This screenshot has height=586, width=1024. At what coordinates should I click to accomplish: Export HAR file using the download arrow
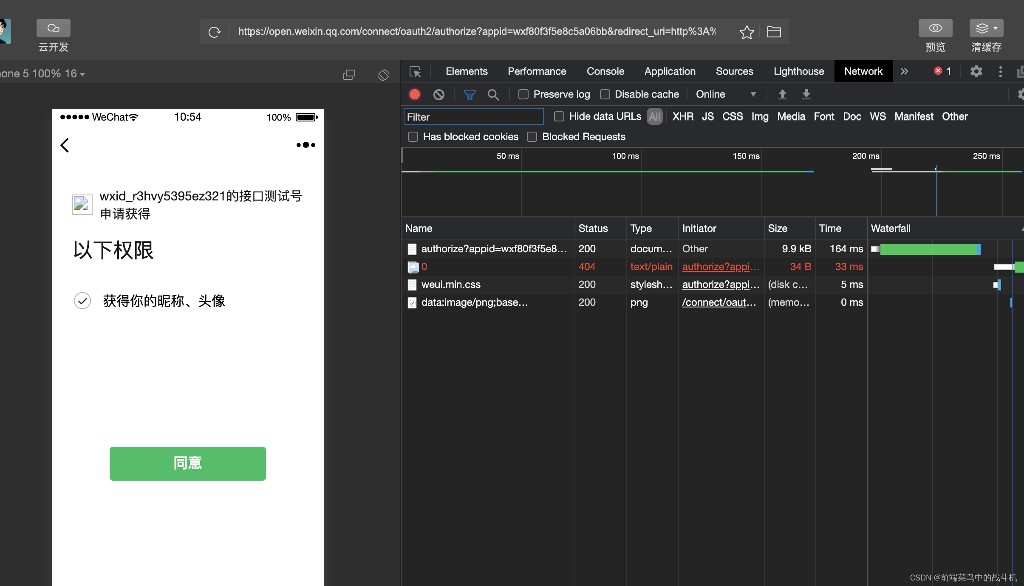pos(806,94)
